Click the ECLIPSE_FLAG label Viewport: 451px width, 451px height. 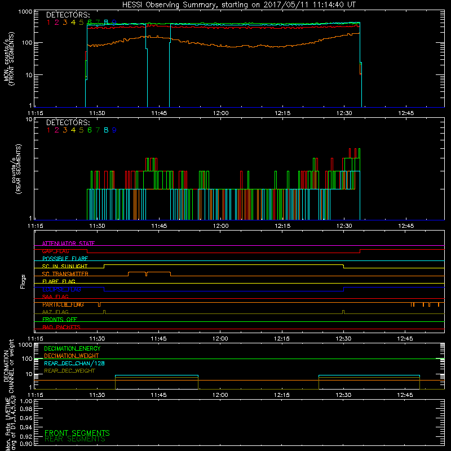(x=61, y=289)
